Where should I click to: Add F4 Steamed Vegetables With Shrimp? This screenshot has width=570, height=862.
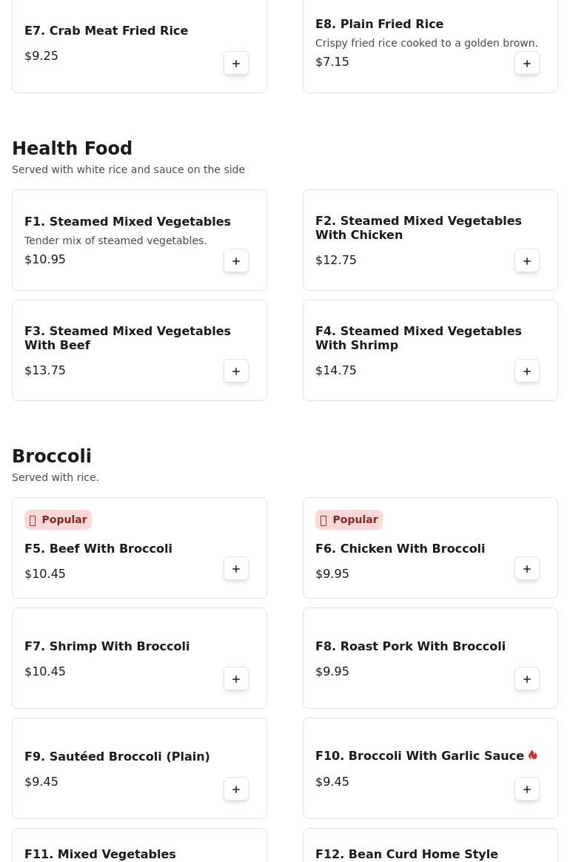(x=527, y=371)
